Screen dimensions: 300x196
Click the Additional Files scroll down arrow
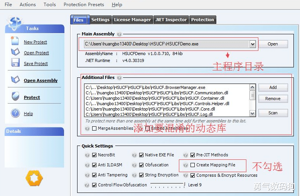[253, 114]
